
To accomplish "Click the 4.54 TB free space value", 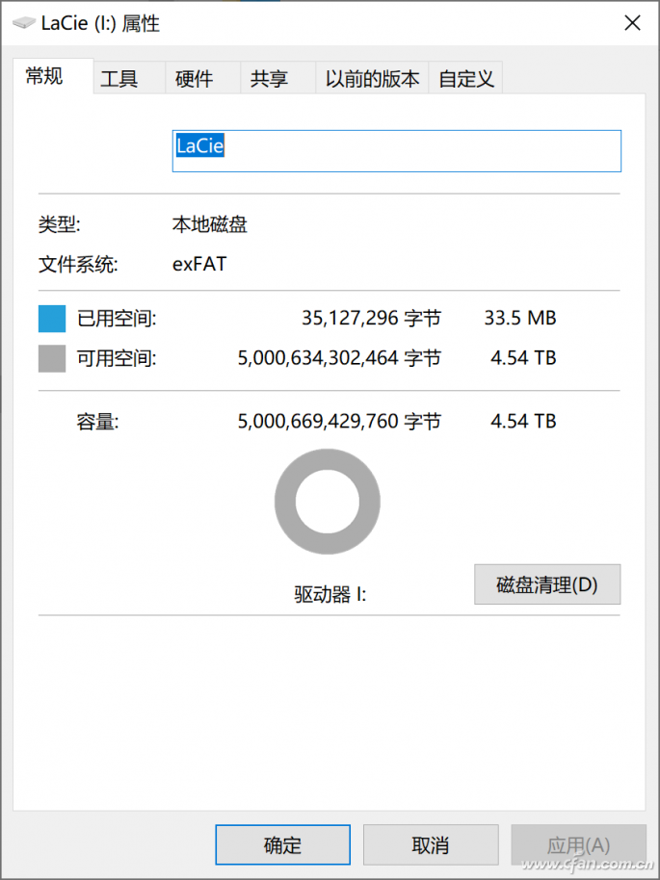I will [523, 357].
